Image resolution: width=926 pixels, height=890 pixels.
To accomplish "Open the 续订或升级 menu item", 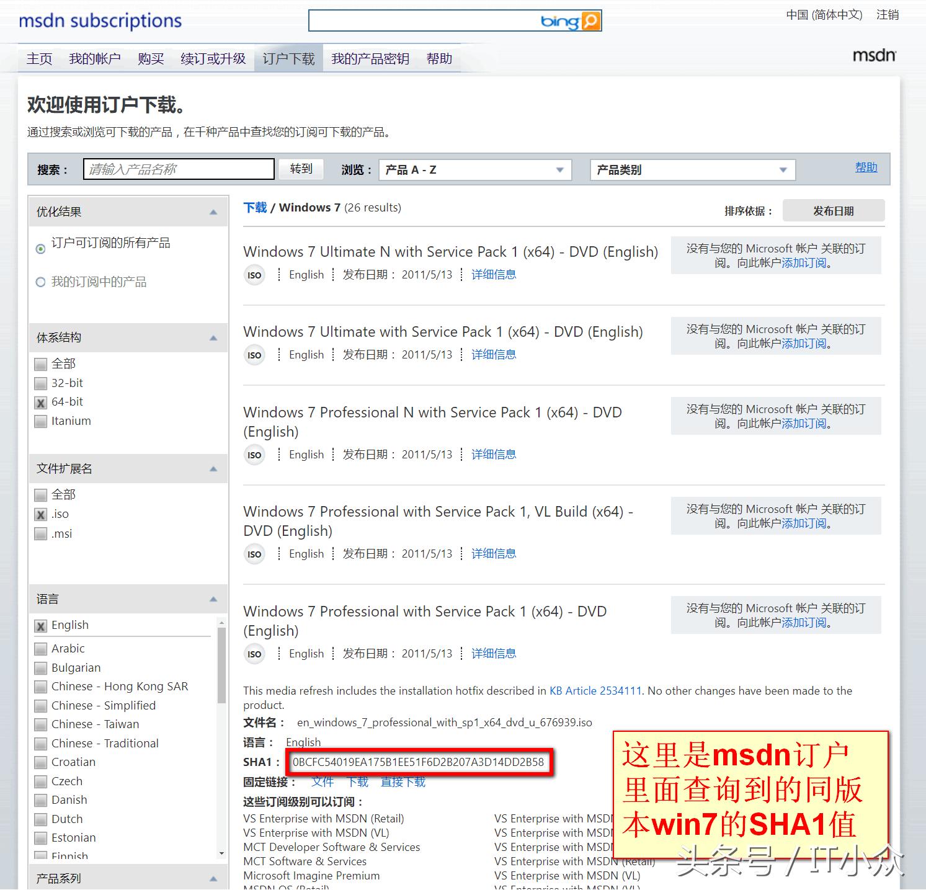I will point(213,58).
